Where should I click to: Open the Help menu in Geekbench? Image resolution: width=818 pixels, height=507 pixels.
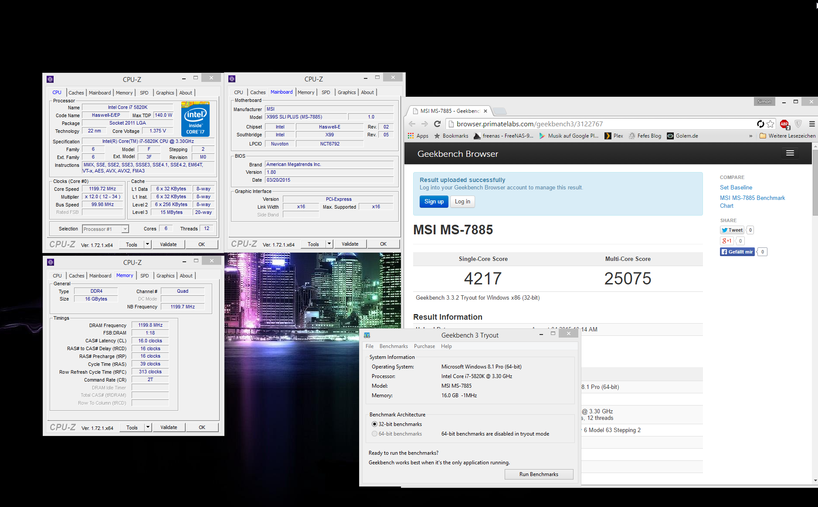click(x=446, y=346)
